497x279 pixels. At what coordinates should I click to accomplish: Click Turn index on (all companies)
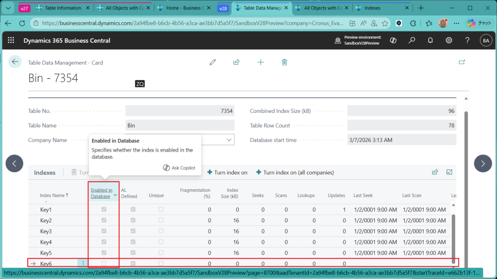[x=295, y=172]
